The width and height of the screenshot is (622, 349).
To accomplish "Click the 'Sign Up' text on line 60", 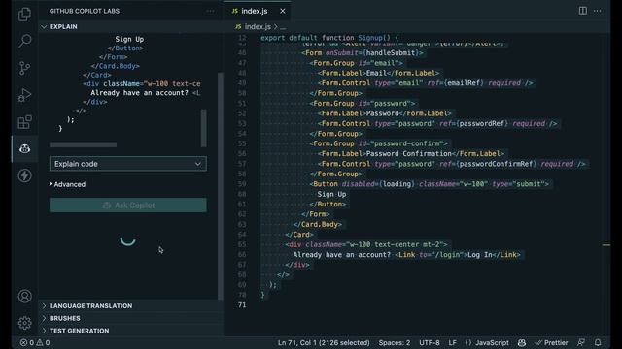I will (x=331, y=194).
